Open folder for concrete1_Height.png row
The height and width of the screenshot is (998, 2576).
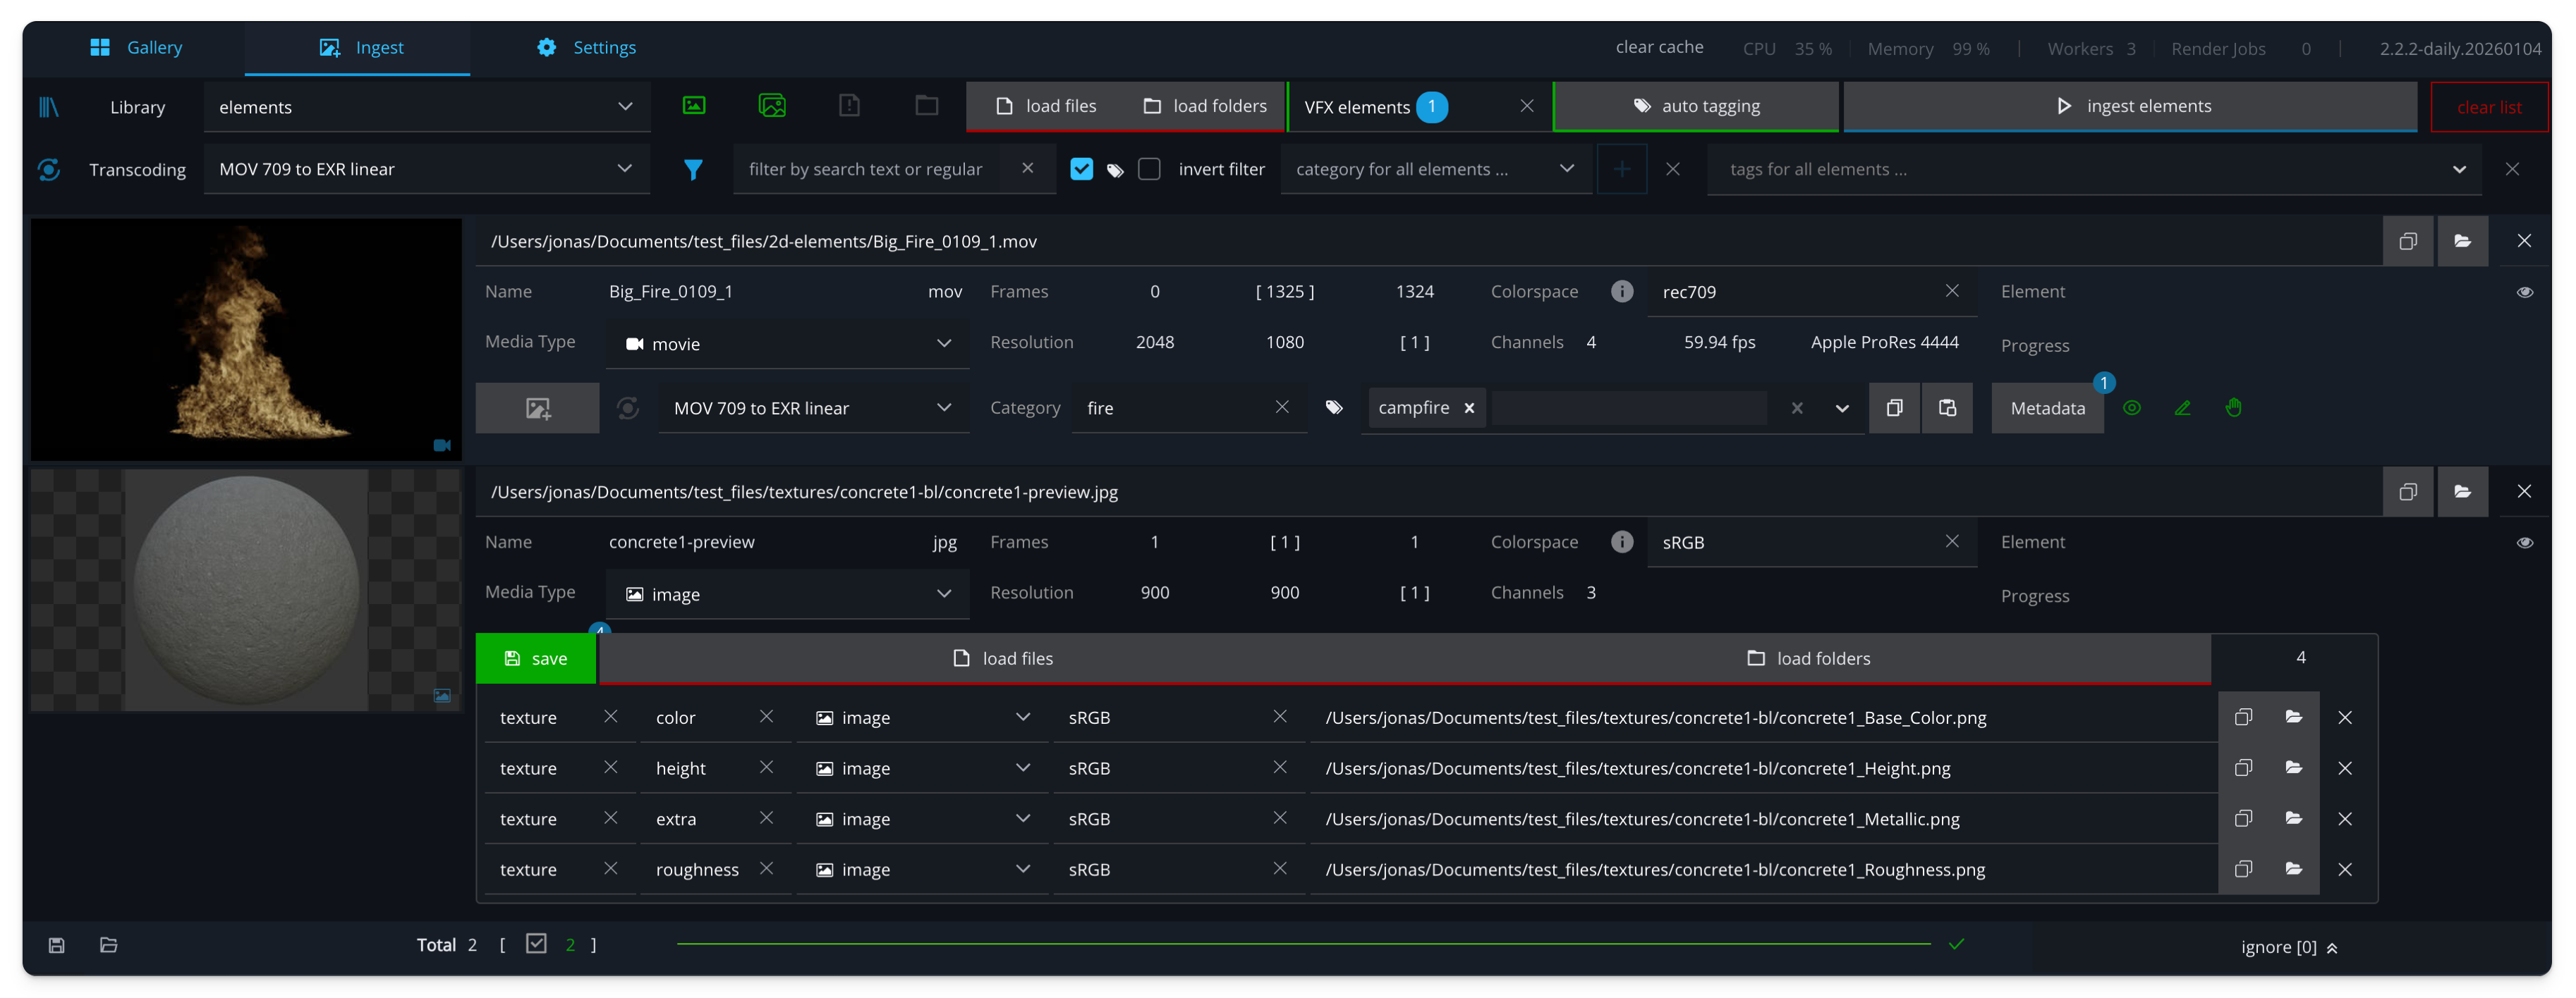coord(2293,768)
